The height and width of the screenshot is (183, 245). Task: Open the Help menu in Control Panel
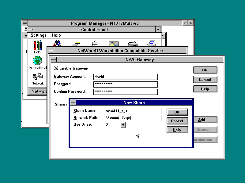coord(56,35)
